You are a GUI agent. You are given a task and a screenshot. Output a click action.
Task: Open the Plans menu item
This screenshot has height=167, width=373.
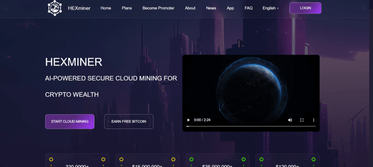[x=127, y=8]
